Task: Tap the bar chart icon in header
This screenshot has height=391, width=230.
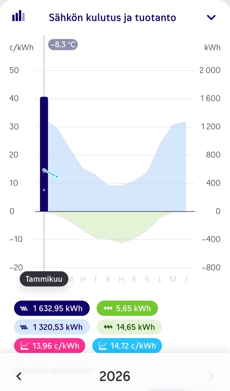Action: coord(18,16)
